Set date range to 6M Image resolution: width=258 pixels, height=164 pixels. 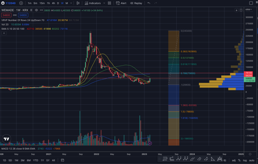tap(29, 160)
